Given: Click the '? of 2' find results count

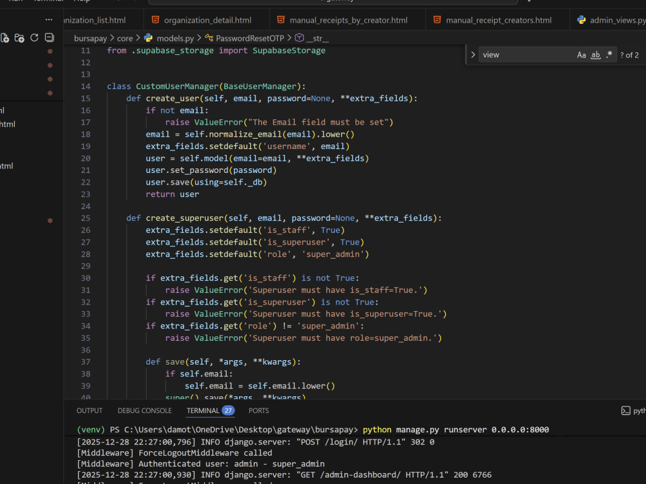Looking at the screenshot, I should pyautogui.click(x=629, y=55).
